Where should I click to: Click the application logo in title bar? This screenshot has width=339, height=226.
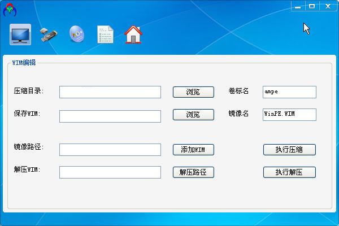click(10, 9)
